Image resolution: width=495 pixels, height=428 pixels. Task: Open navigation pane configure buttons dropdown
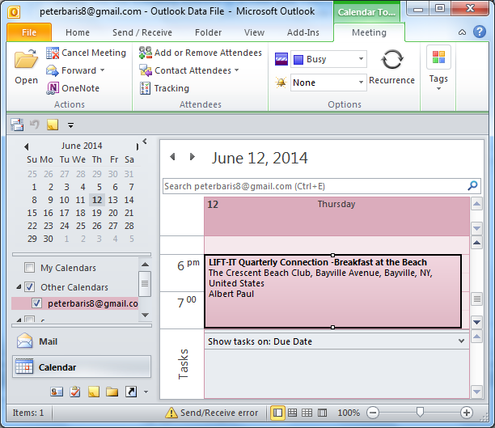[146, 392]
